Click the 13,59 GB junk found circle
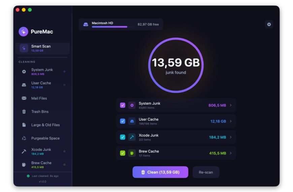The image size is (293, 192). pyautogui.click(x=176, y=65)
